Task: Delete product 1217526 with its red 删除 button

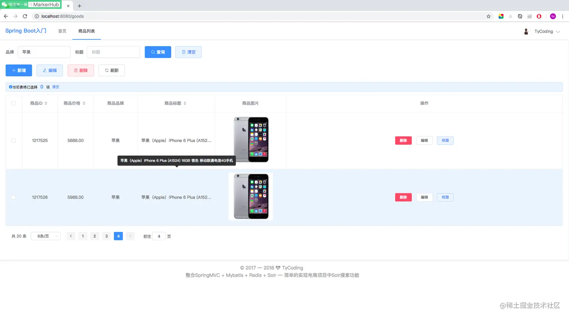Action: coord(403,197)
